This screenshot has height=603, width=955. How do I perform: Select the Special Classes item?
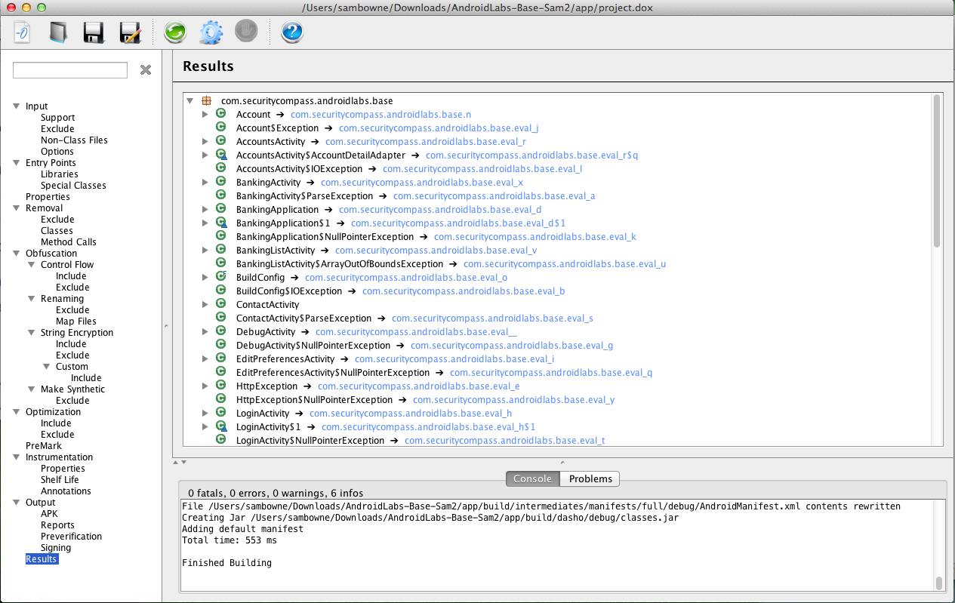point(73,186)
